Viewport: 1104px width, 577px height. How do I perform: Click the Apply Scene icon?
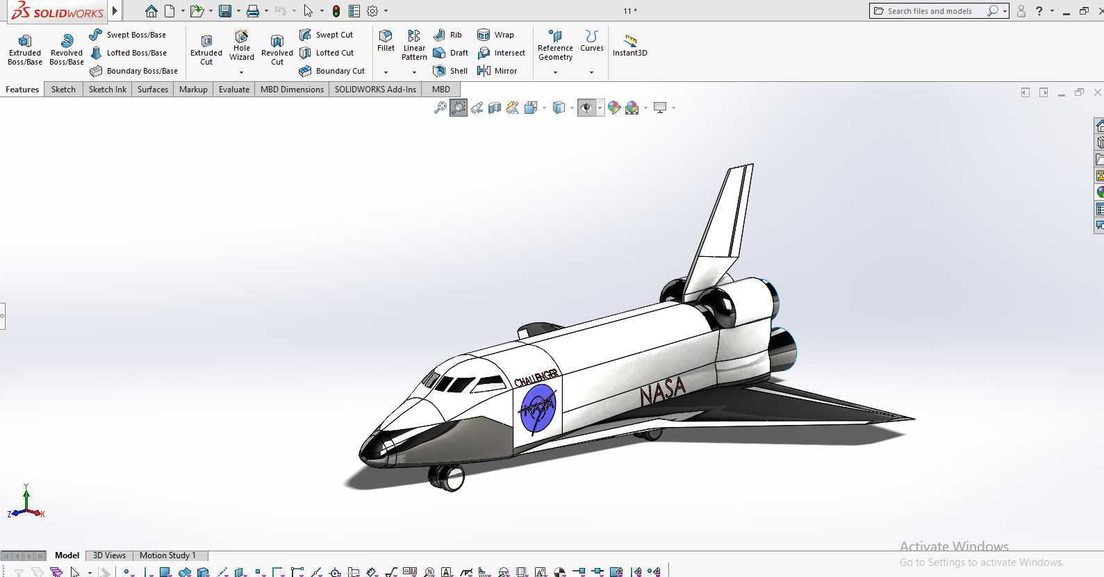pos(632,108)
